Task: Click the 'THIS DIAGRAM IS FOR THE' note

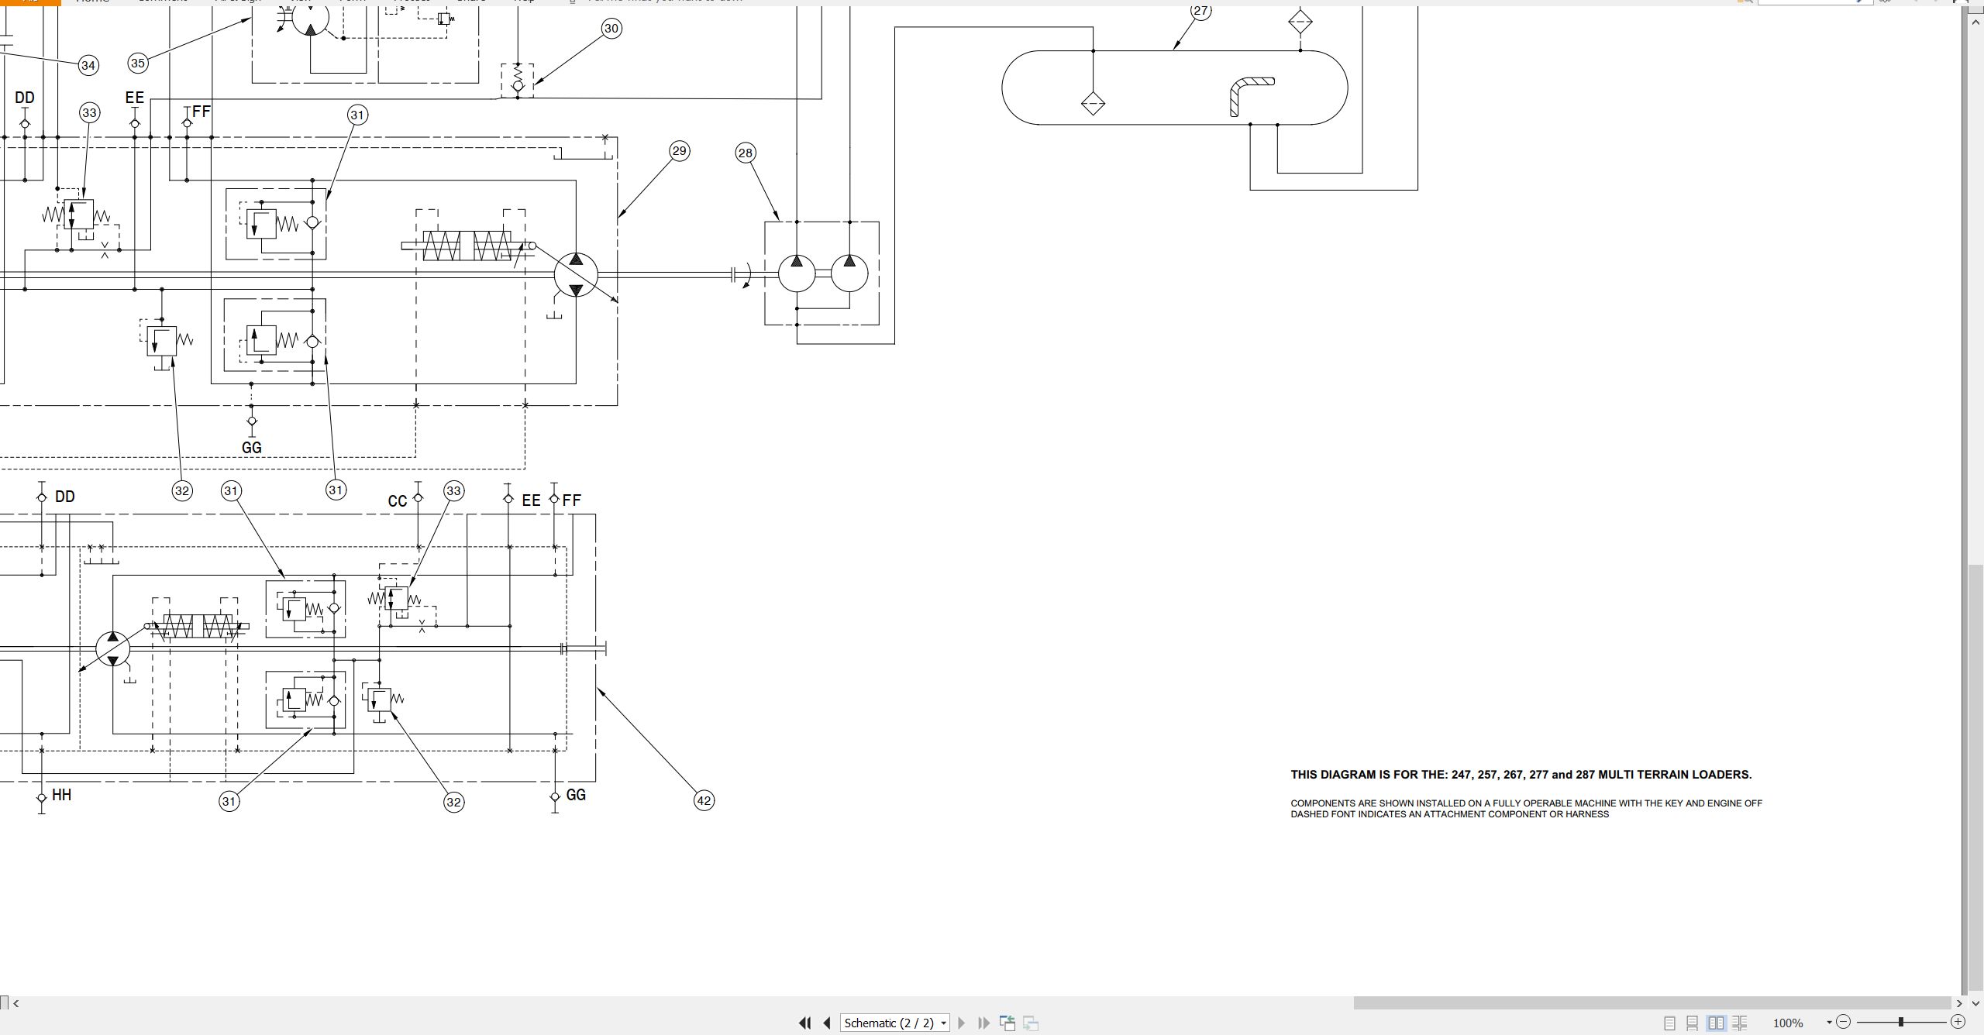Action: pyautogui.click(x=1521, y=775)
